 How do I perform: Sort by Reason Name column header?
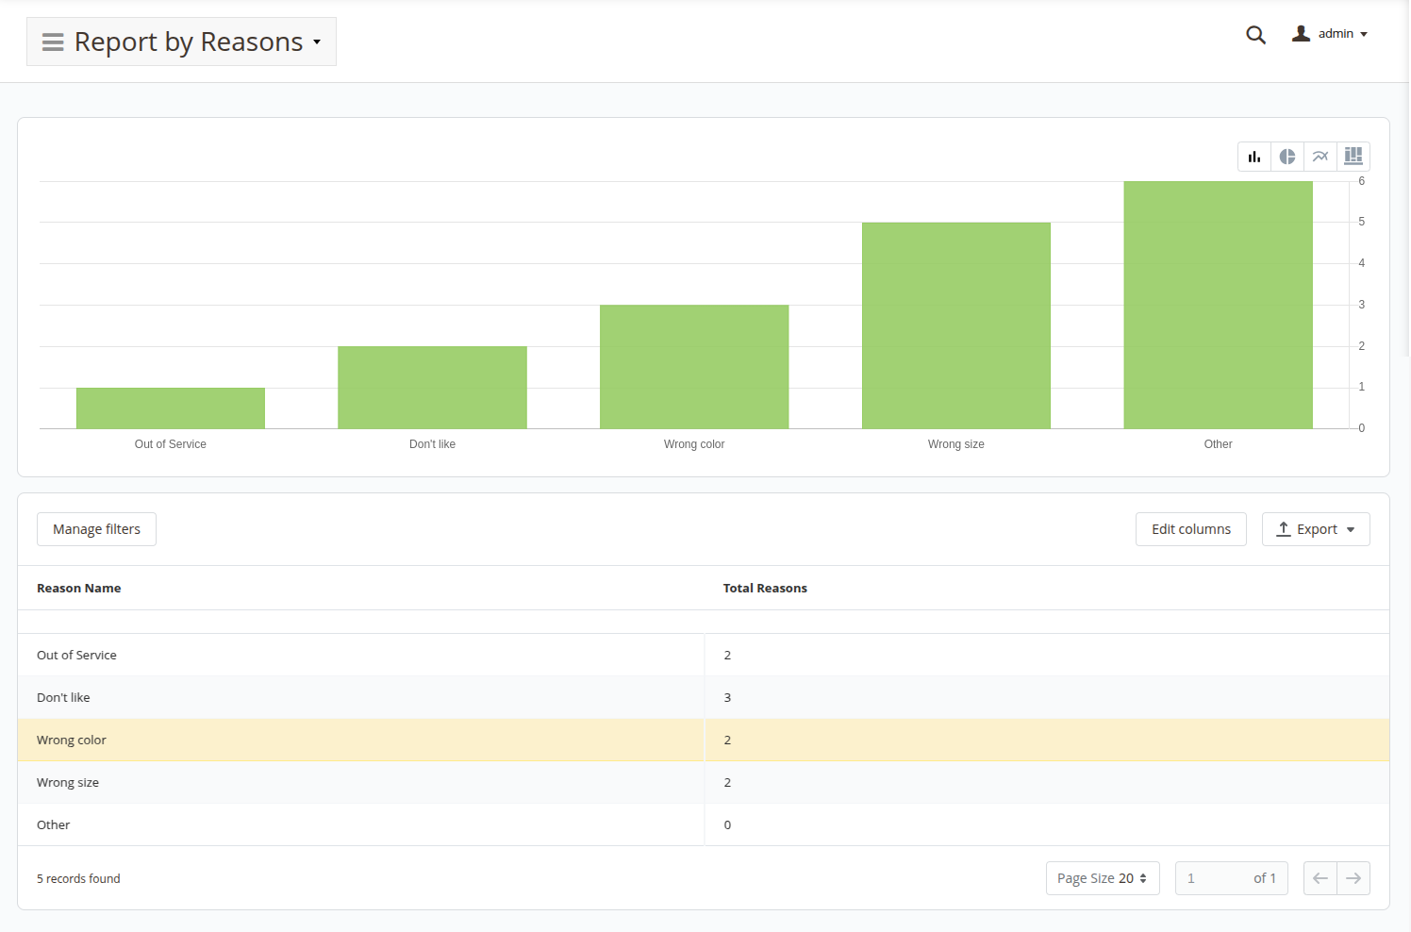79,588
